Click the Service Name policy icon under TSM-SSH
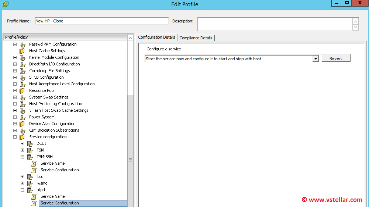Image resolution: width=369 pixels, height=207 pixels. pyautogui.click(x=34, y=164)
